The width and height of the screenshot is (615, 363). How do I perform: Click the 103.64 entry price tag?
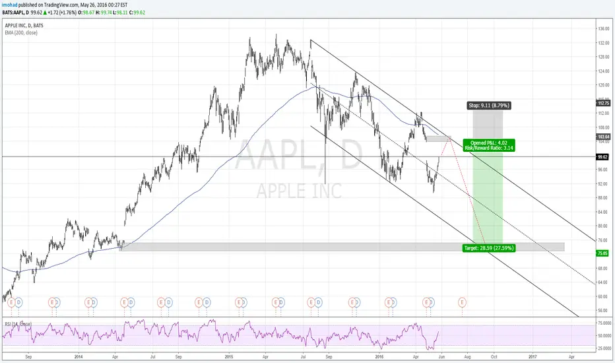(x=603, y=137)
